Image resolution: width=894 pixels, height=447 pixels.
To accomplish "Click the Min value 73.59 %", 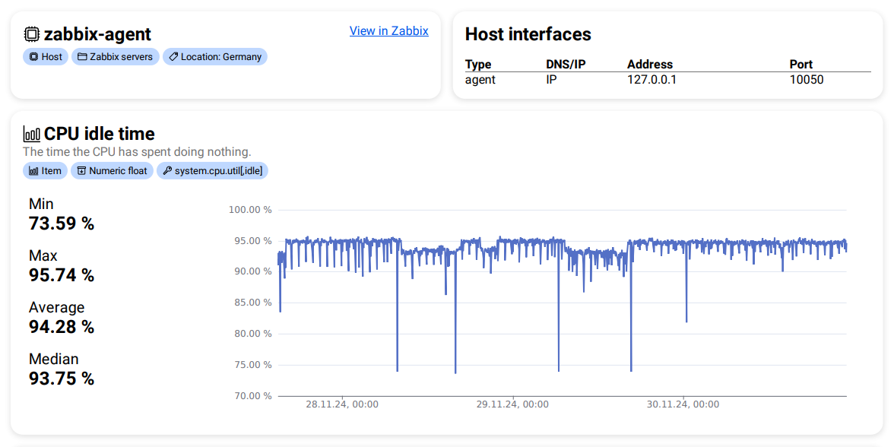I will click(x=62, y=223).
